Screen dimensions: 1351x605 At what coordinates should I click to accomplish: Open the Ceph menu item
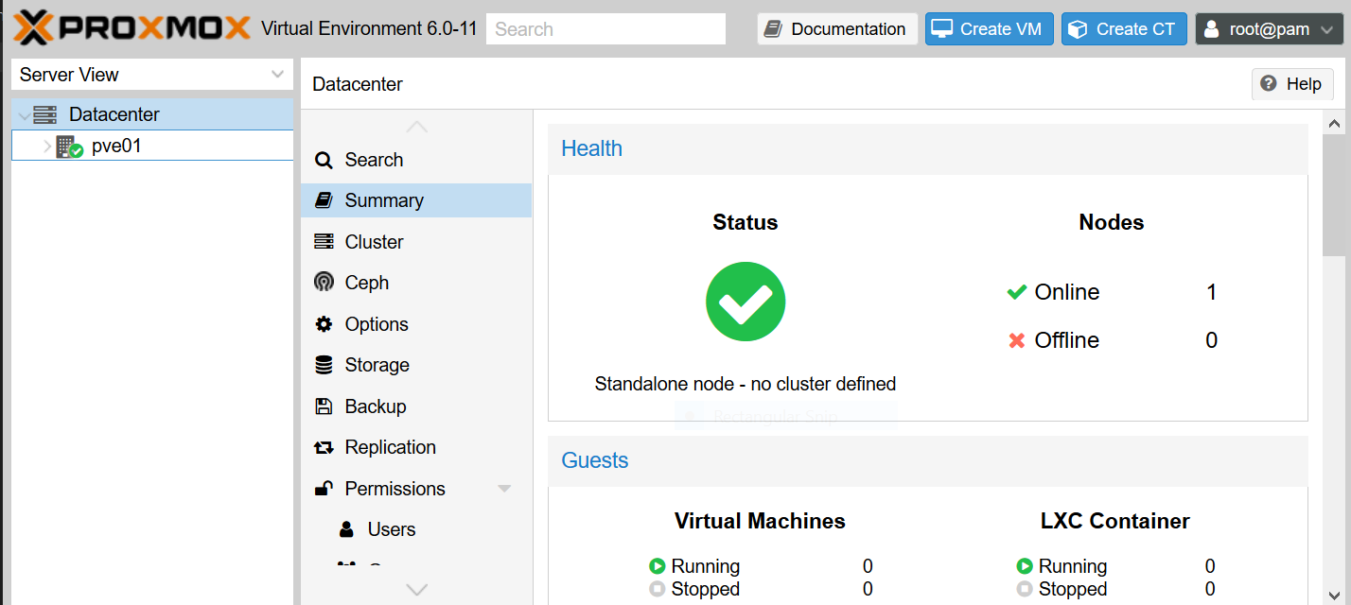tap(416, 283)
